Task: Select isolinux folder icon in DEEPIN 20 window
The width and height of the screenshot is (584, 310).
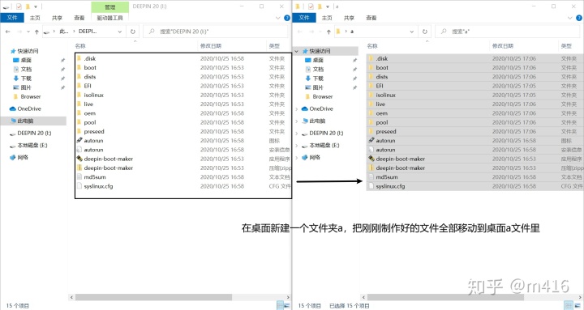Action: click(x=79, y=95)
